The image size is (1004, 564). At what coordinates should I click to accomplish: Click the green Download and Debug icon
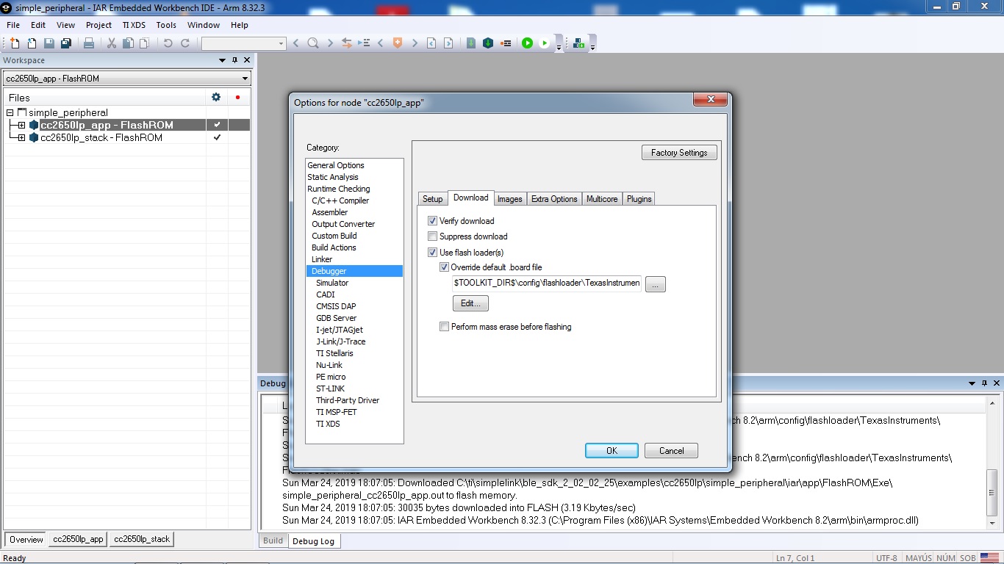coord(527,43)
